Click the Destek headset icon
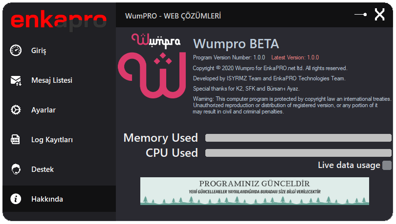The height and width of the screenshot is (224, 396). point(16,169)
